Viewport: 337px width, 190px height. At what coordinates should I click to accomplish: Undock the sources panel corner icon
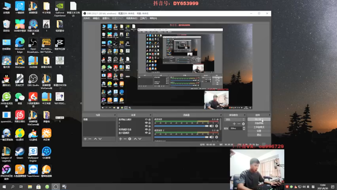tap(151, 115)
